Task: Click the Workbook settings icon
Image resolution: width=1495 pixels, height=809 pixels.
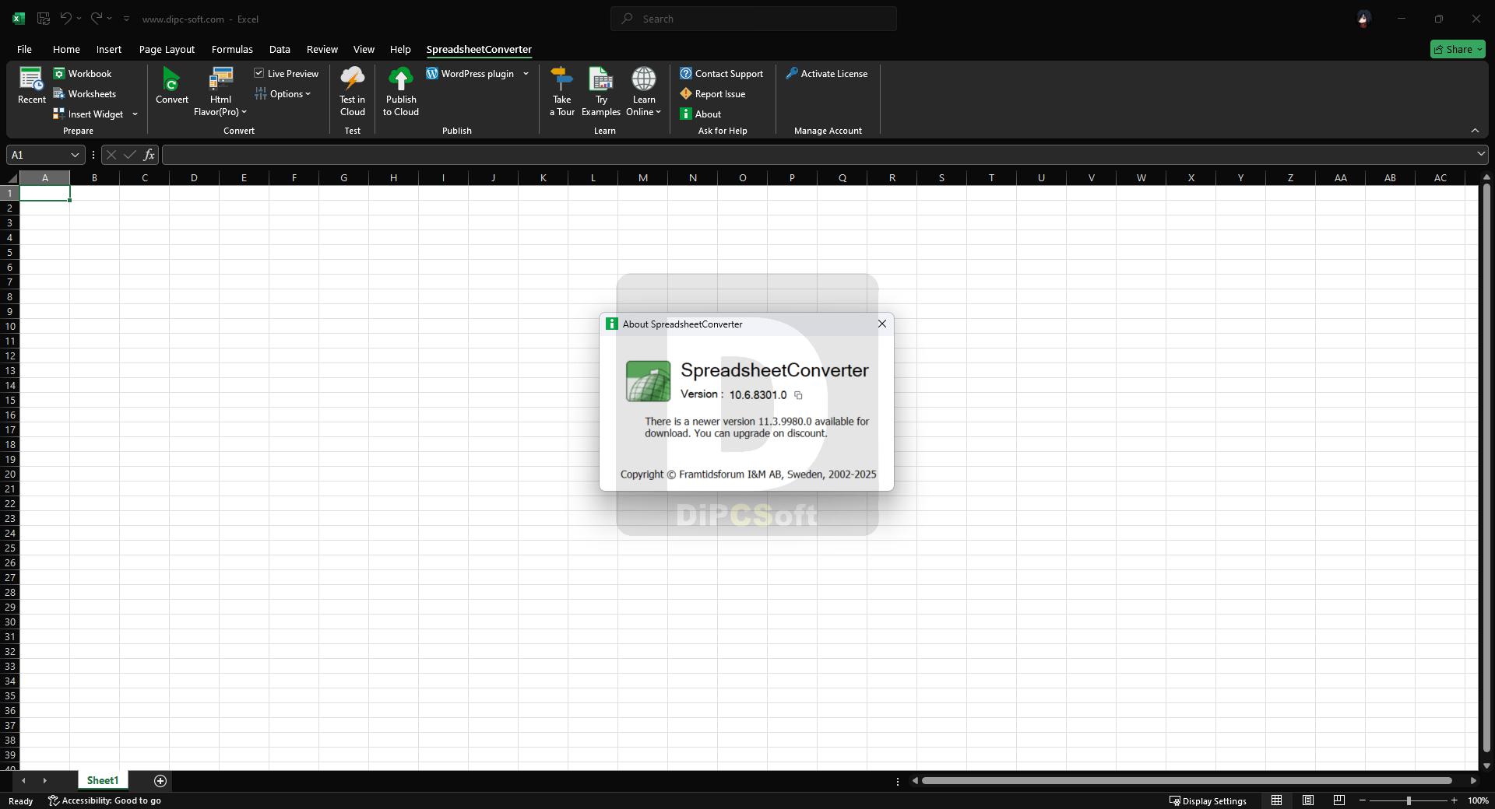Action: pos(59,73)
